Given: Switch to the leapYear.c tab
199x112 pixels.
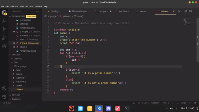Looking at the screenshot, I should pyautogui.click(x=123, y=11).
